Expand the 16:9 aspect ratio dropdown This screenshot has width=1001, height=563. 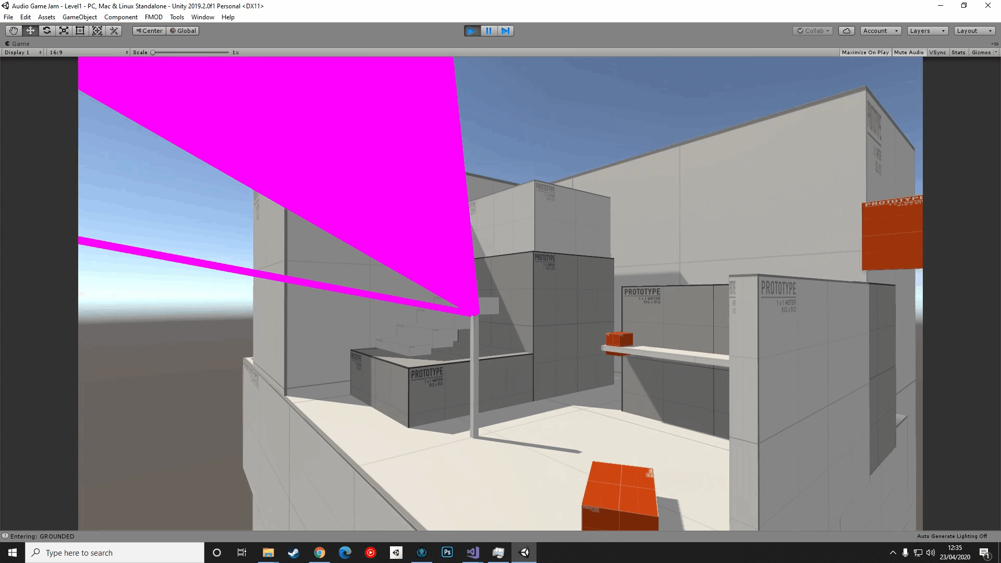pos(89,53)
